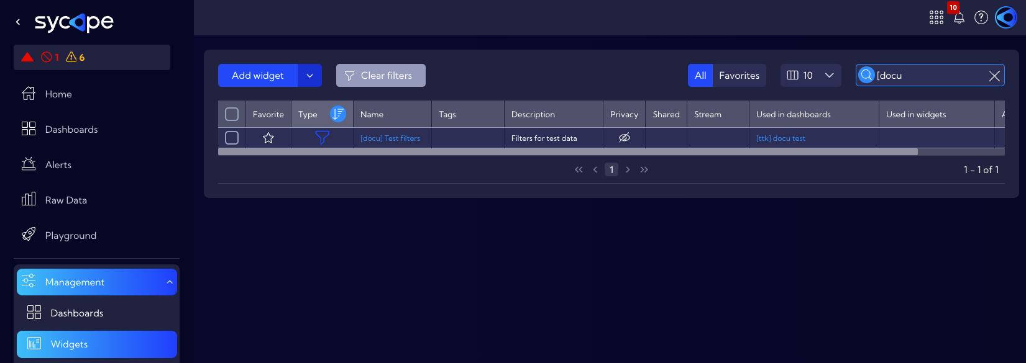The height and width of the screenshot is (363, 1026).
Task: Switch to the Favorites tab
Action: click(x=739, y=75)
